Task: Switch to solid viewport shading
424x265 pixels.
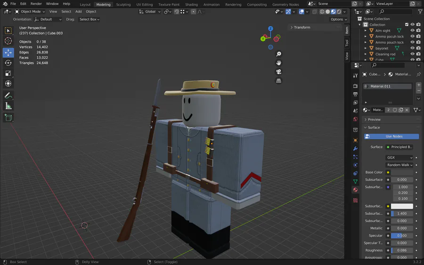Action: 327,12
